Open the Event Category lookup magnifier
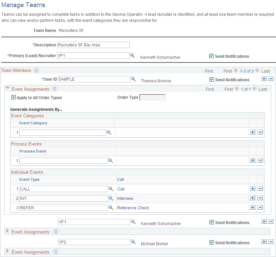Screen dimensions: 276x257 click(x=109, y=132)
